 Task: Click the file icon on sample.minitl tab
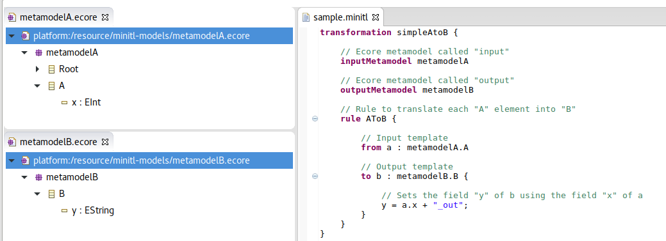click(x=306, y=17)
